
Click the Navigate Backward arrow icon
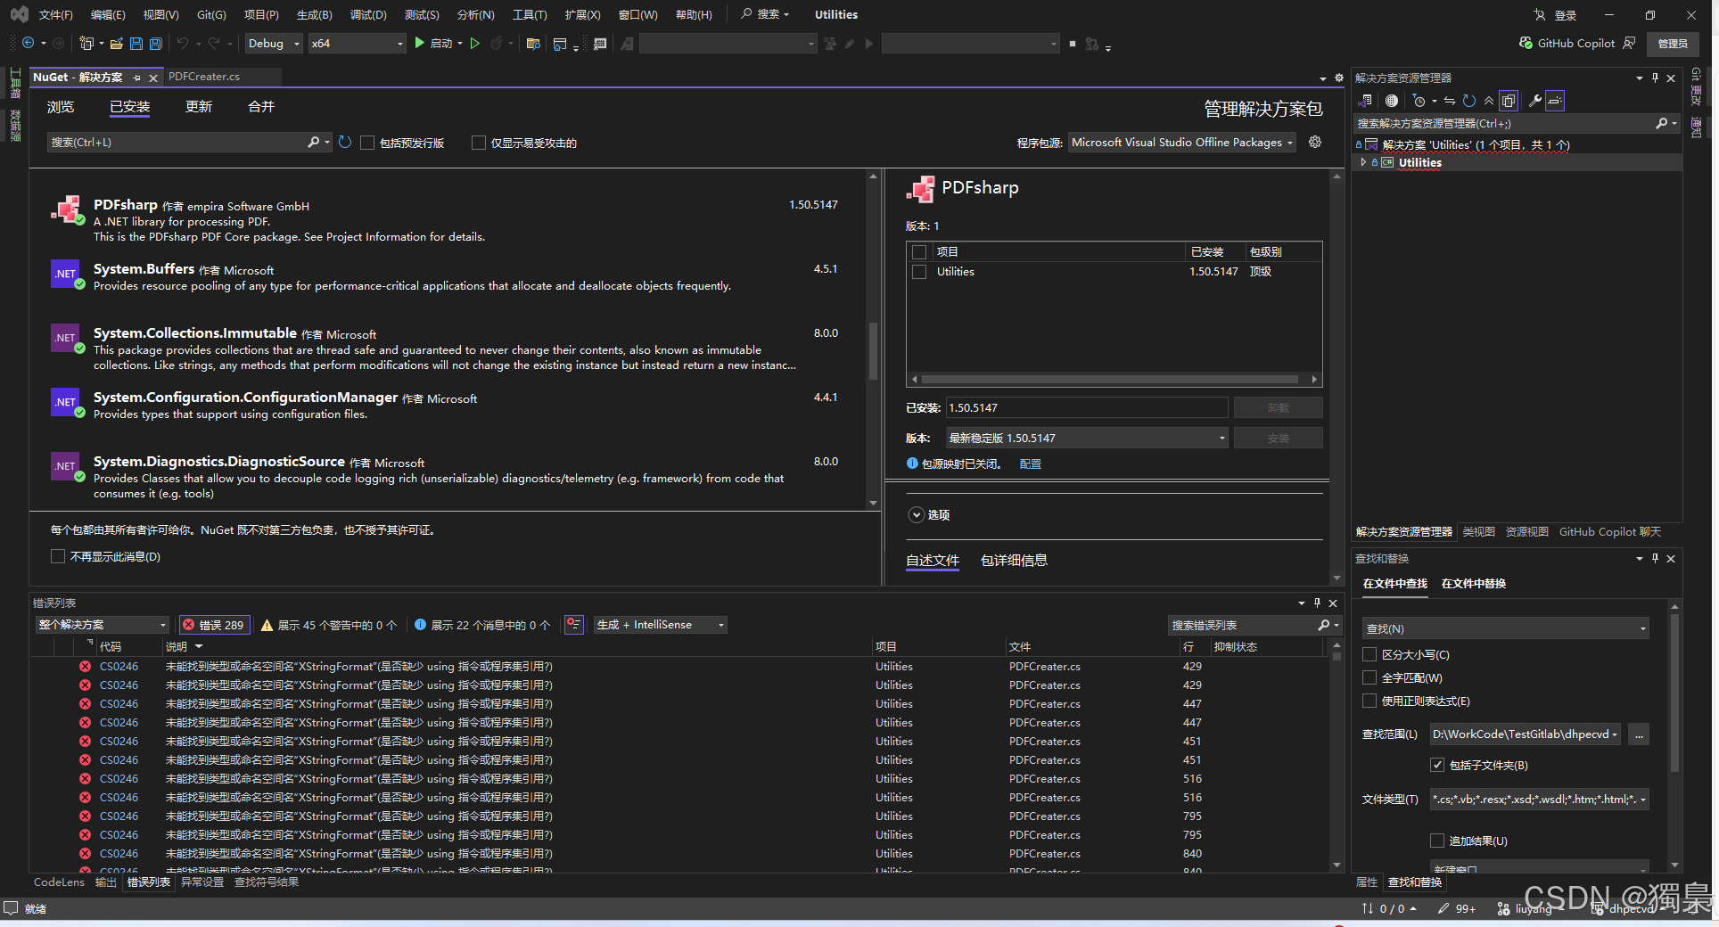tap(29, 43)
